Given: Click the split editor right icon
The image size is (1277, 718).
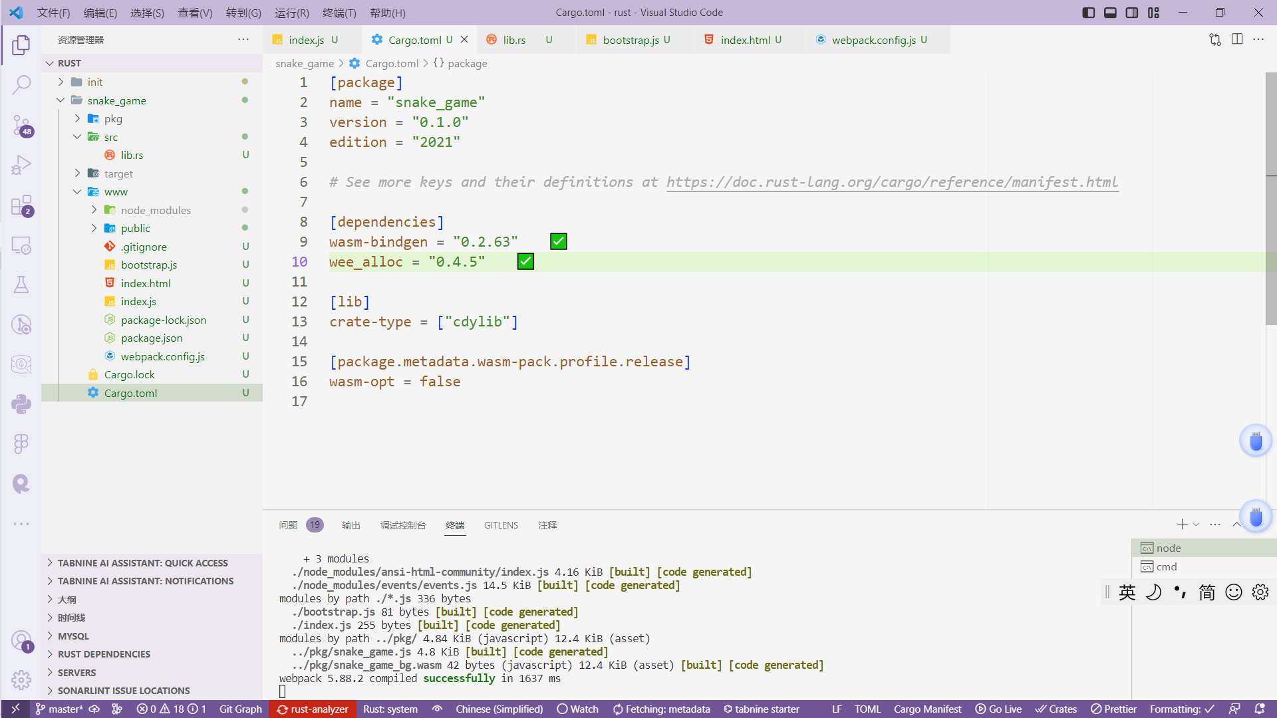Looking at the screenshot, I should [1237, 39].
